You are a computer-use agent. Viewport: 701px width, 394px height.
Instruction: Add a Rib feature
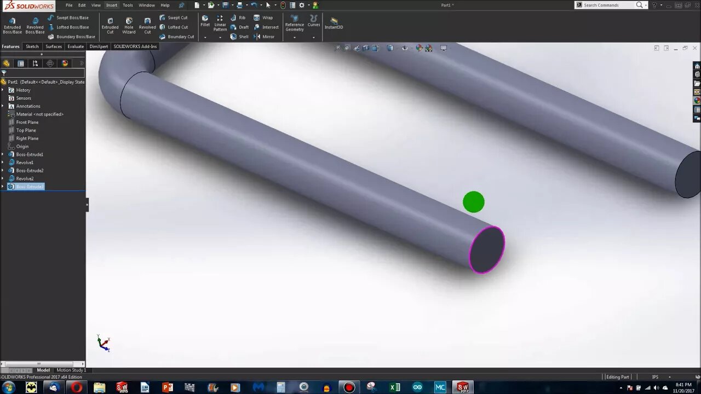click(x=238, y=18)
